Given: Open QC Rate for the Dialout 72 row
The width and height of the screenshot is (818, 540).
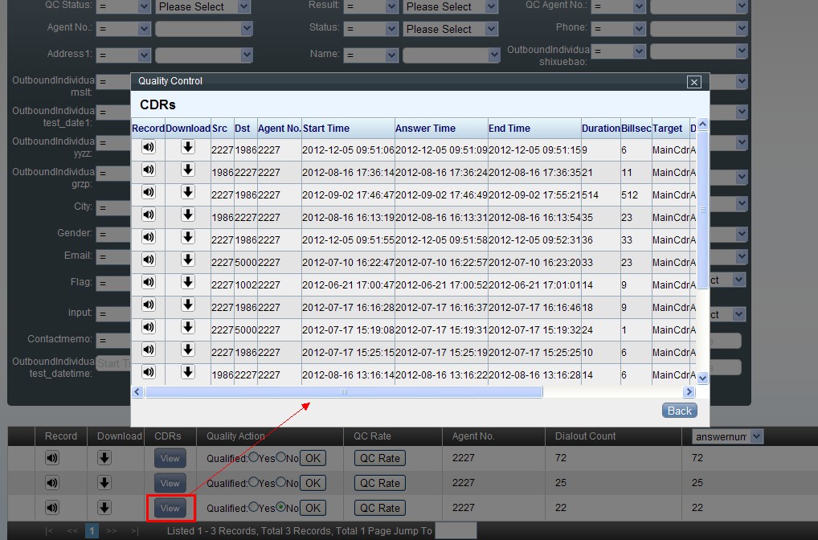Looking at the screenshot, I should 379,458.
